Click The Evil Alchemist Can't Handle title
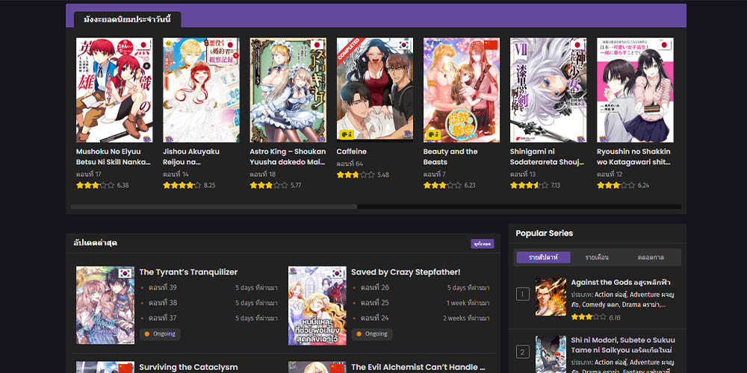 click(418, 367)
